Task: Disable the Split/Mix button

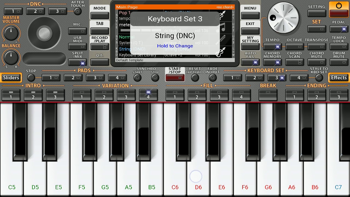Action: (x=77, y=62)
